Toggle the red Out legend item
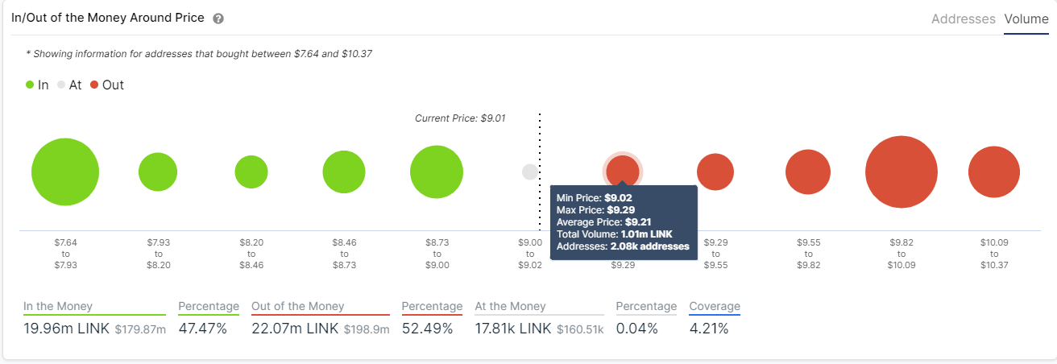Screen dimensions: 1057x364 tap(107, 85)
